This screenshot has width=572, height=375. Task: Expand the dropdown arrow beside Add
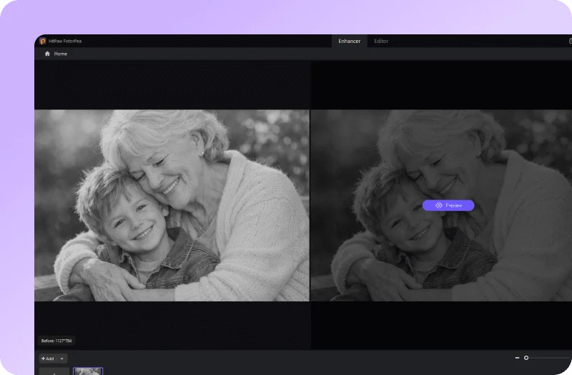(62, 359)
